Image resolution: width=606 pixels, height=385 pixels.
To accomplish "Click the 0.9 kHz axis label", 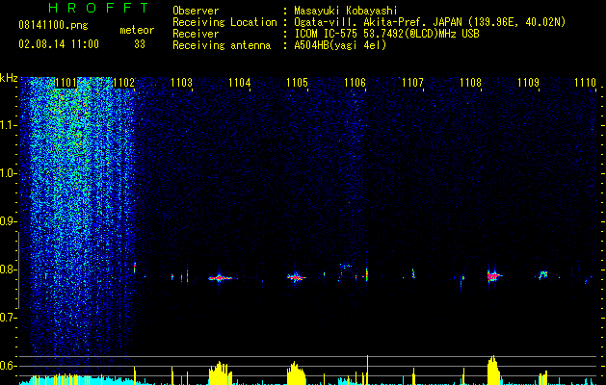I will (8, 221).
